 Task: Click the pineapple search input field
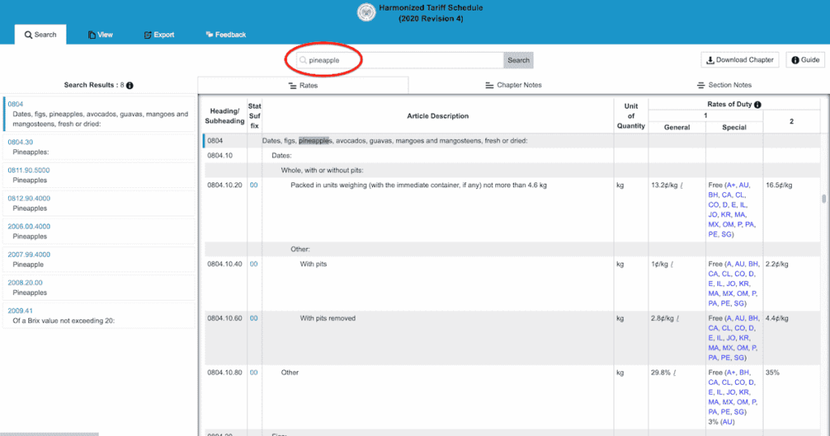[x=400, y=60]
